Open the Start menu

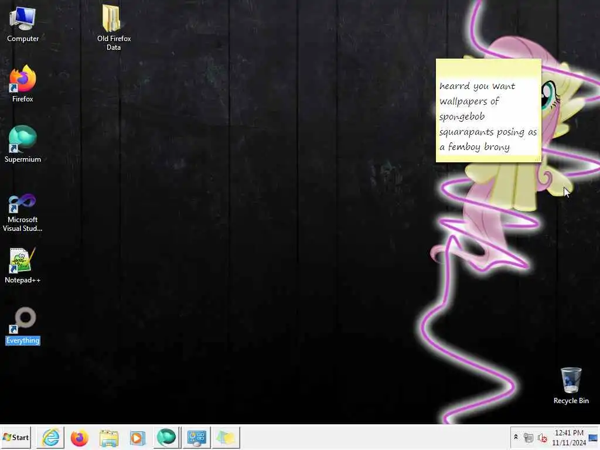(x=16, y=437)
